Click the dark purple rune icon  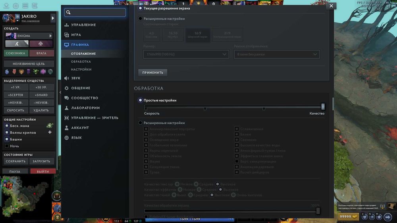[x=29, y=72]
